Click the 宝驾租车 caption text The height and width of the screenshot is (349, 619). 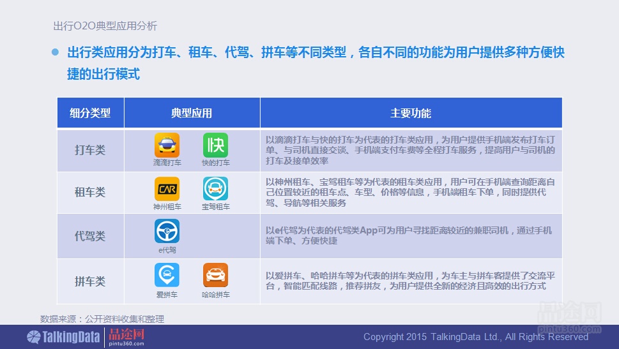(x=215, y=206)
